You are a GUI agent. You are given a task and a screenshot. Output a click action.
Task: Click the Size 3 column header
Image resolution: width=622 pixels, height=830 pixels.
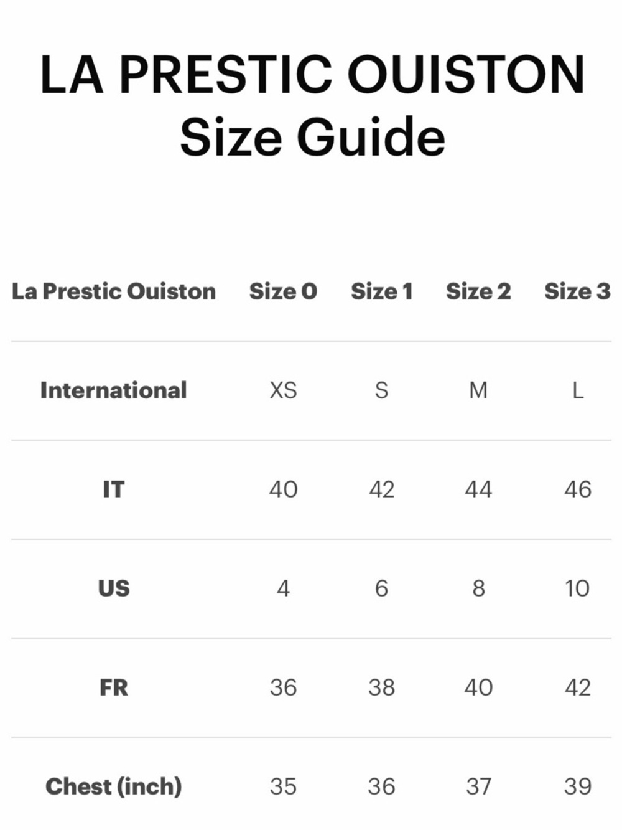tap(577, 291)
